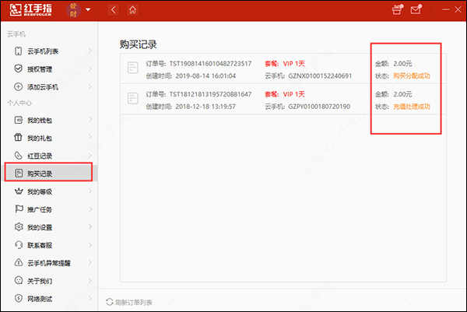Click creation time 2019-08-14 16:01:04
The image size is (467, 312).
click(x=205, y=76)
